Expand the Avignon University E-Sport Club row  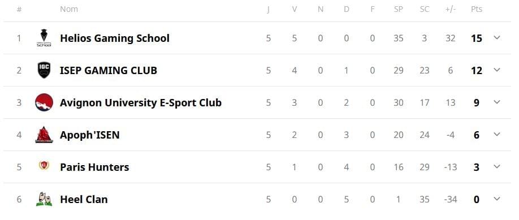496,102
